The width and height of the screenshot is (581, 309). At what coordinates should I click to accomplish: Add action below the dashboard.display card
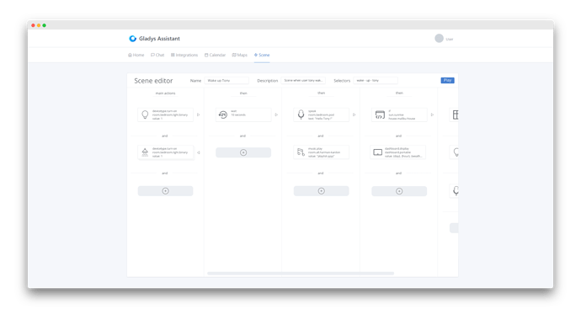tap(399, 191)
